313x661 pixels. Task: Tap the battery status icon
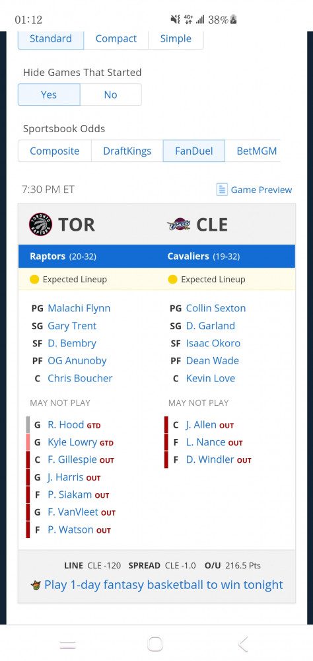234,19
